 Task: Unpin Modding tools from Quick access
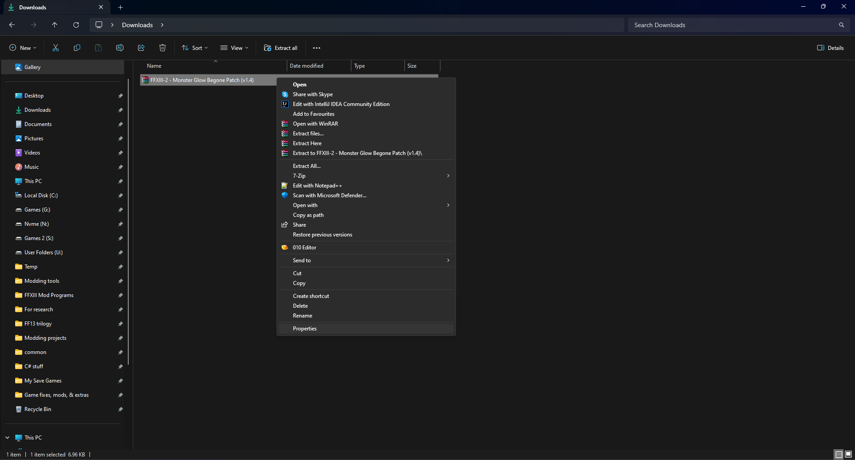pyautogui.click(x=120, y=281)
